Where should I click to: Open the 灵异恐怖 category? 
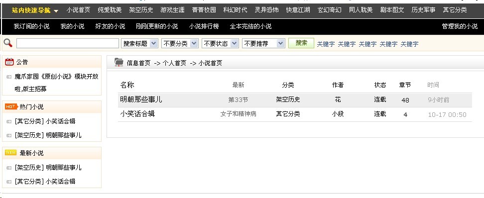point(267,10)
